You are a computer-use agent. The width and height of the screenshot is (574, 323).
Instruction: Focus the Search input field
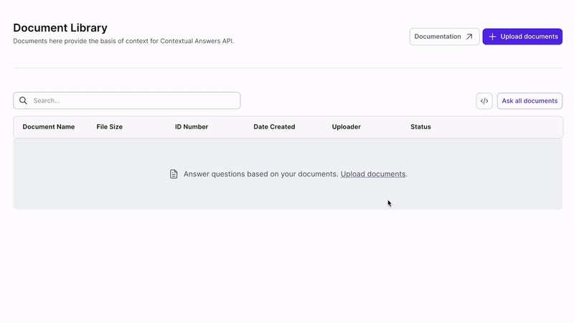(127, 100)
